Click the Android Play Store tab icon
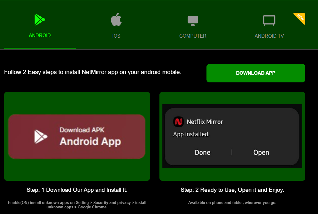The image size is (318, 214). click(x=40, y=20)
